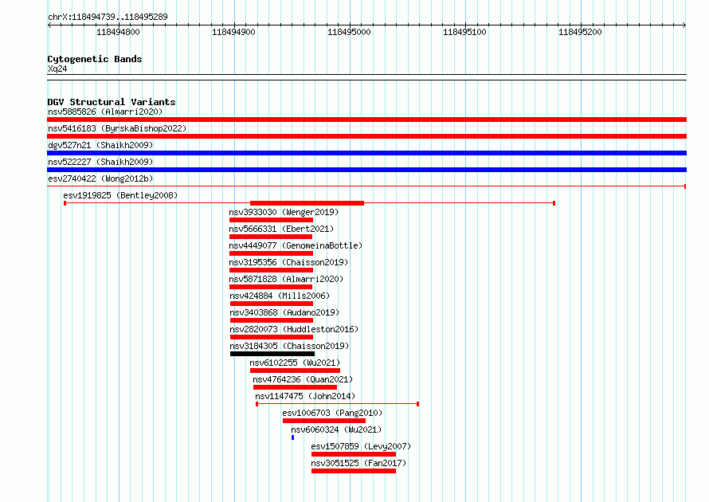Open esv1507859 (Levy2007) label
The width and height of the screenshot is (709, 502).
[x=362, y=446]
